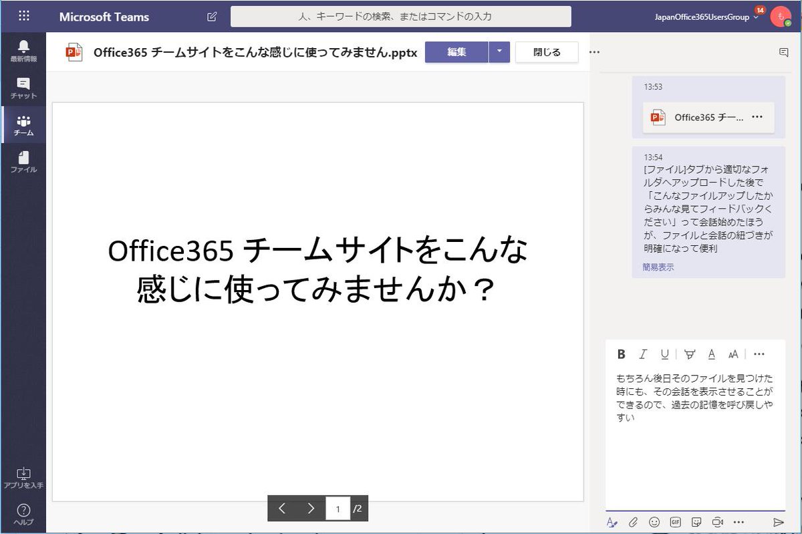Click the search and command box
802x534 pixels.
point(401,17)
